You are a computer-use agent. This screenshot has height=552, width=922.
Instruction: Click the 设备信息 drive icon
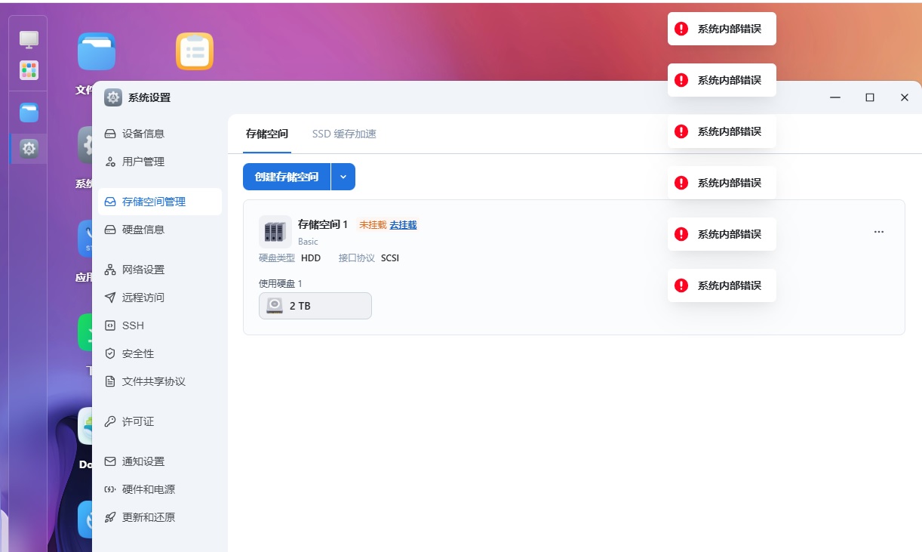[110, 134]
